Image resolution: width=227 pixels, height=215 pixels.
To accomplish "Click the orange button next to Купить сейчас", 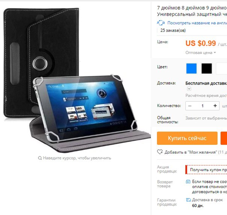I will tap(224, 138).
